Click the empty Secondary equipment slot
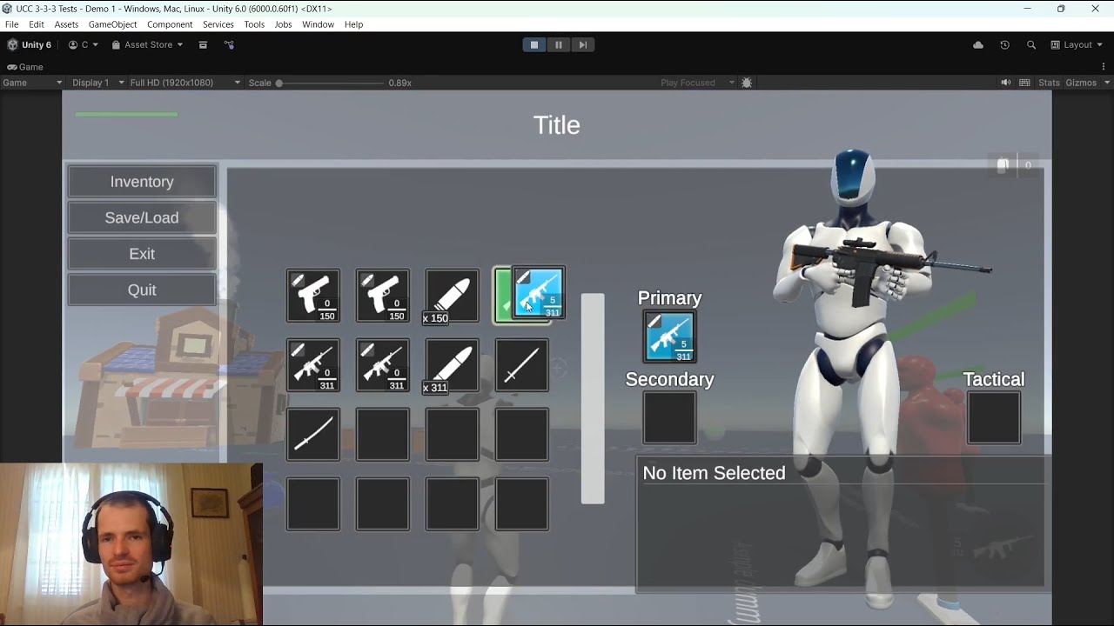Image resolution: width=1114 pixels, height=626 pixels. [x=670, y=418]
